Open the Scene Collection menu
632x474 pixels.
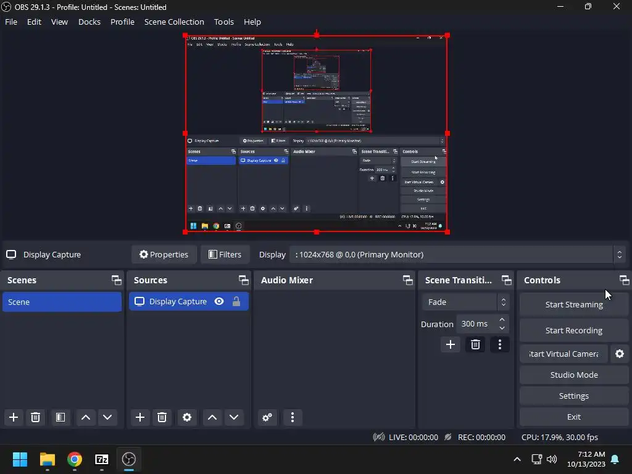pos(174,22)
